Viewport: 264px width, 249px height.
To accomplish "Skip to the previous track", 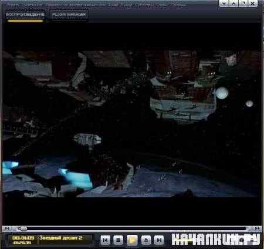I will click(x=106, y=240).
